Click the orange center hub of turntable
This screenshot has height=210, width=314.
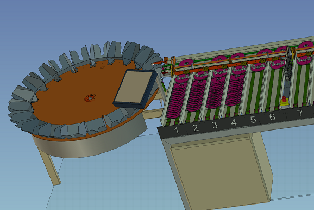coord(90,98)
